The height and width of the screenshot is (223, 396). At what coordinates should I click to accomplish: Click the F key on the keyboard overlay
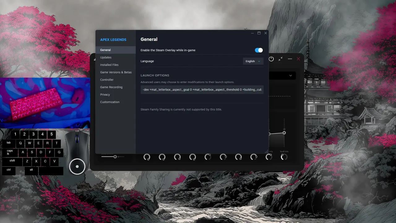coord(50,153)
